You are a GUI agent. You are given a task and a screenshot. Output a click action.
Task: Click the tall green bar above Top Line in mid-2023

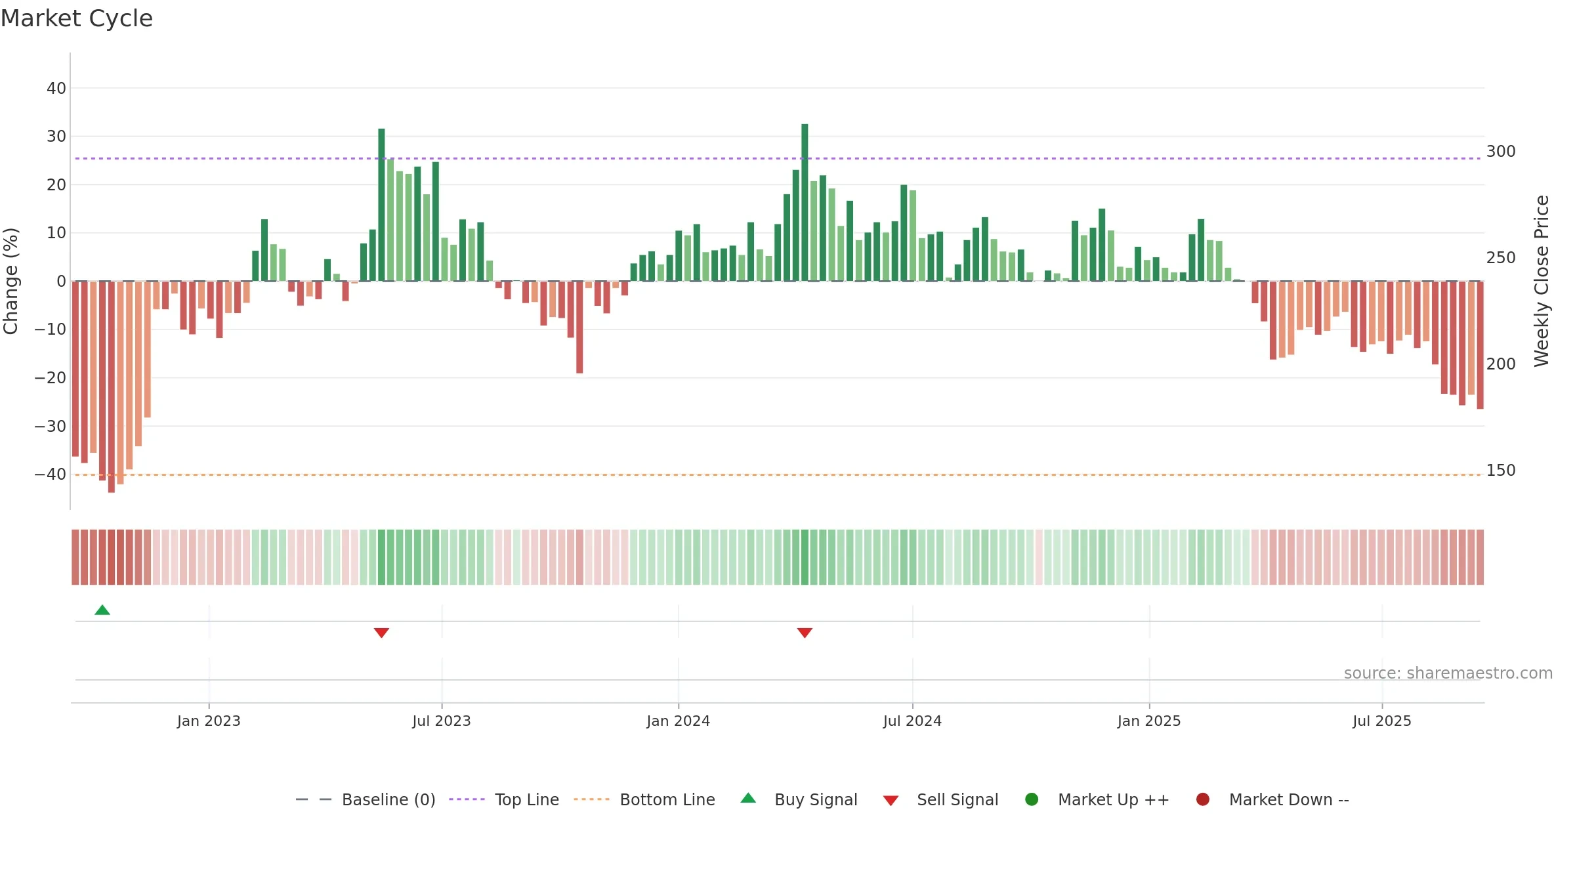pyautogui.click(x=381, y=205)
